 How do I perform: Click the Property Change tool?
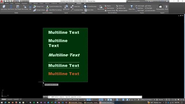[110, 10]
